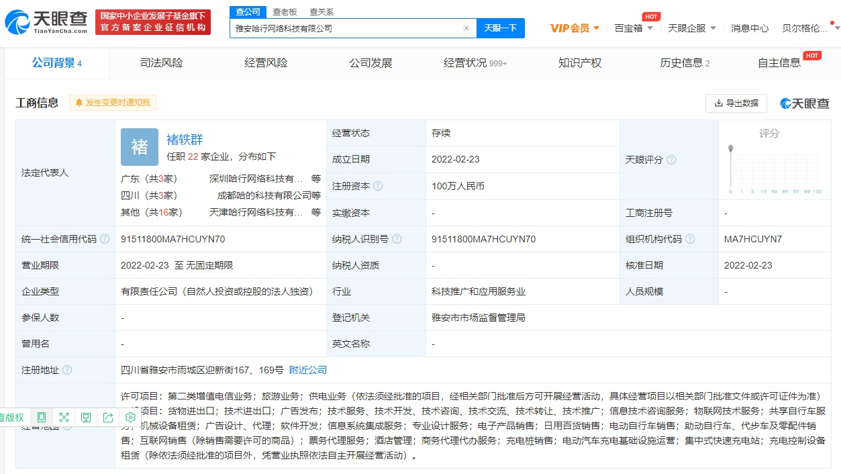
Task: Click the share icon on floating toolbar
Action: (108, 417)
